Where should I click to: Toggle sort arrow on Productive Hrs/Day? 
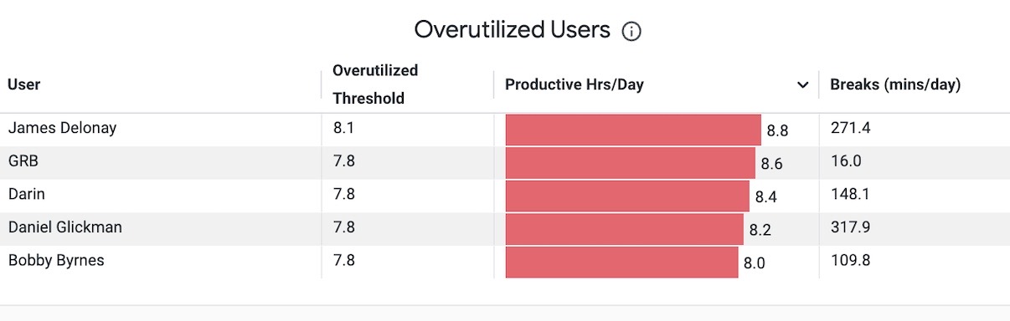coord(803,85)
